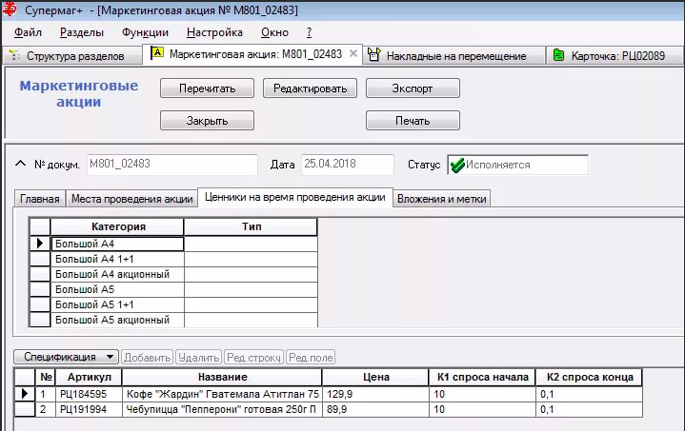The image size is (685, 431).
Task: Open the Настройка menu
Action: 214,32
